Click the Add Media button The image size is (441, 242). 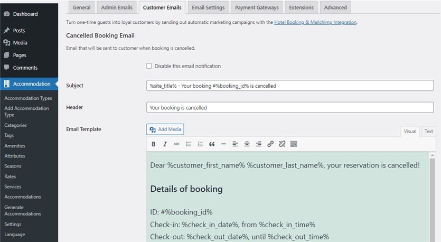[x=165, y=129]
